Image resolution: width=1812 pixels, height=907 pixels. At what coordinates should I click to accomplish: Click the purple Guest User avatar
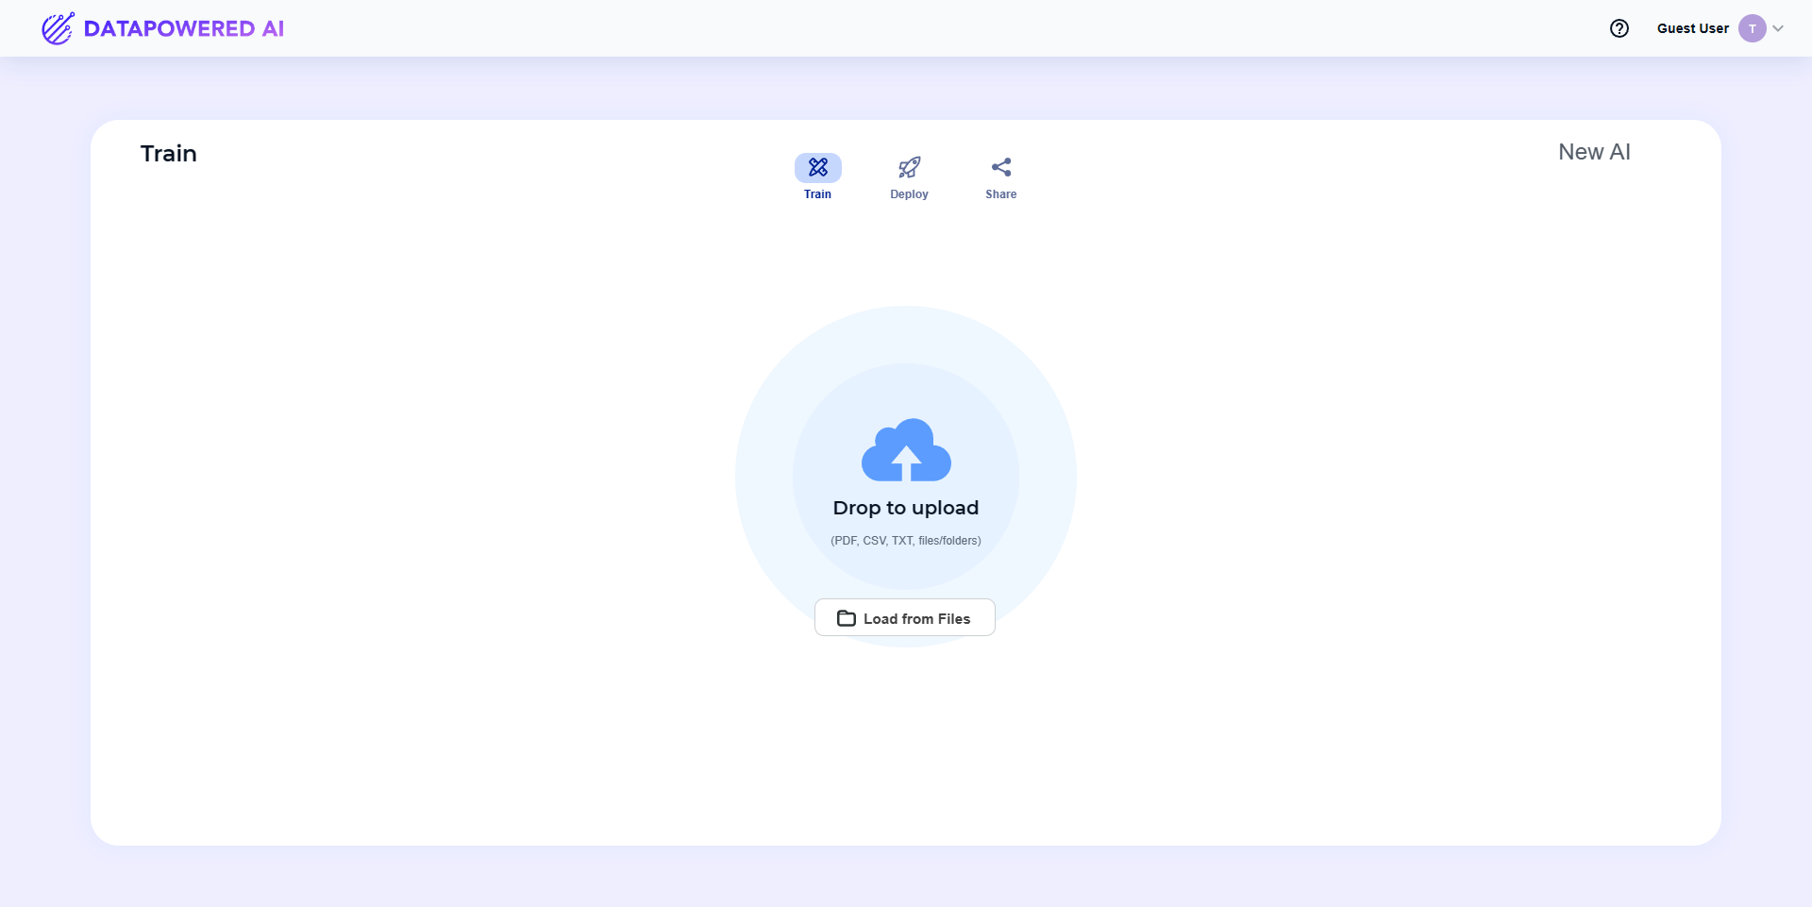pyautogui.click(x=1753, y=27)
